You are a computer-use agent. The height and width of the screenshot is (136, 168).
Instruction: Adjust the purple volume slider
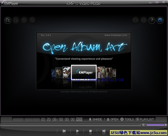156,125
